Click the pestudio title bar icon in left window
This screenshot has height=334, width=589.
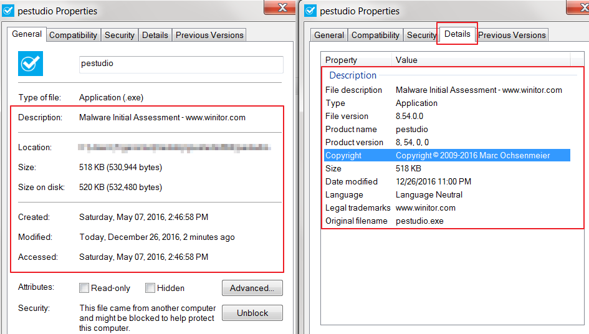[8, 11]
